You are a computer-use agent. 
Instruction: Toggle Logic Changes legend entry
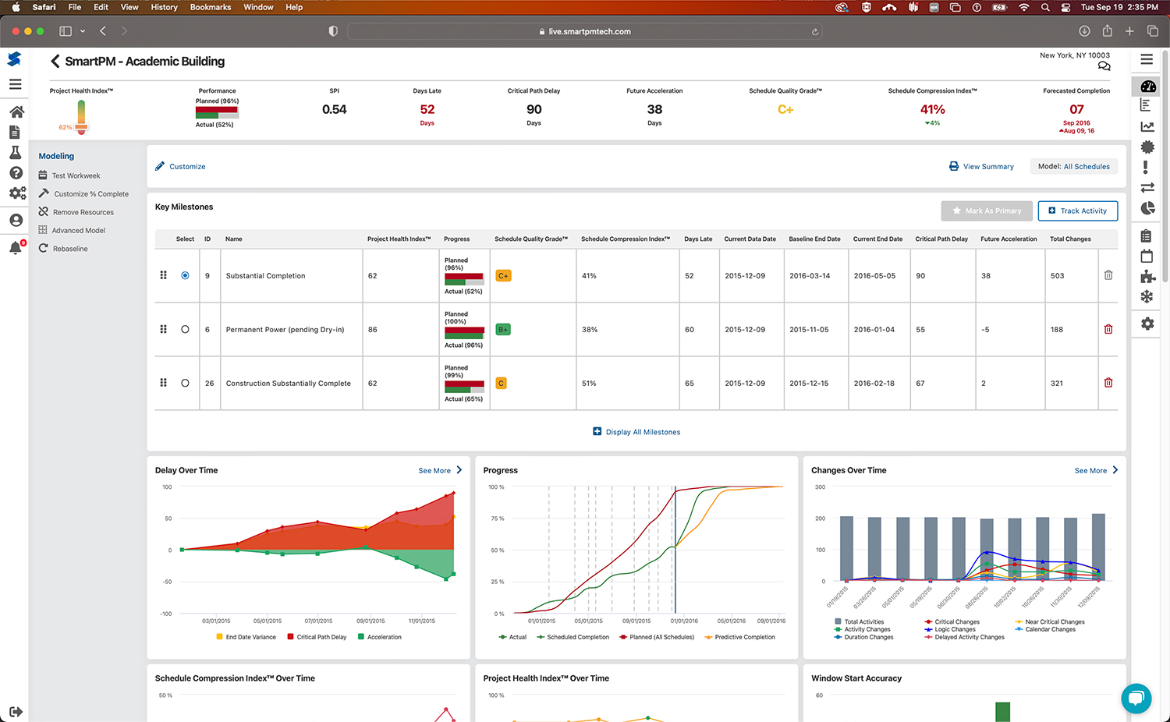point(950,629)
